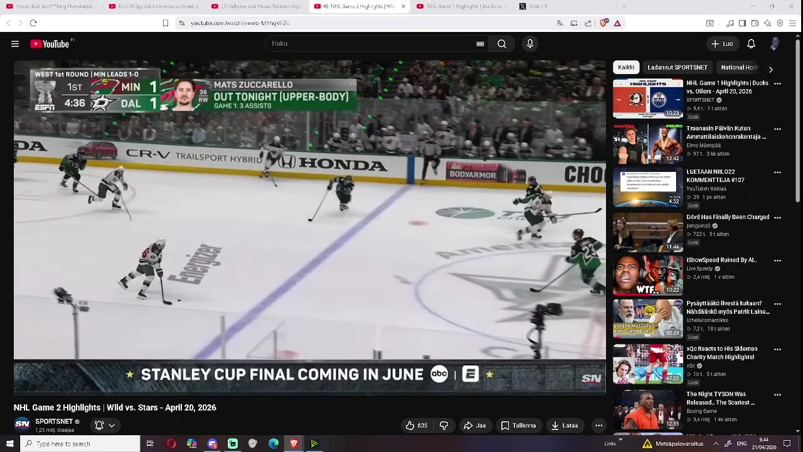
Task: Go back in the browser
Action: click(x=8, y=23)
